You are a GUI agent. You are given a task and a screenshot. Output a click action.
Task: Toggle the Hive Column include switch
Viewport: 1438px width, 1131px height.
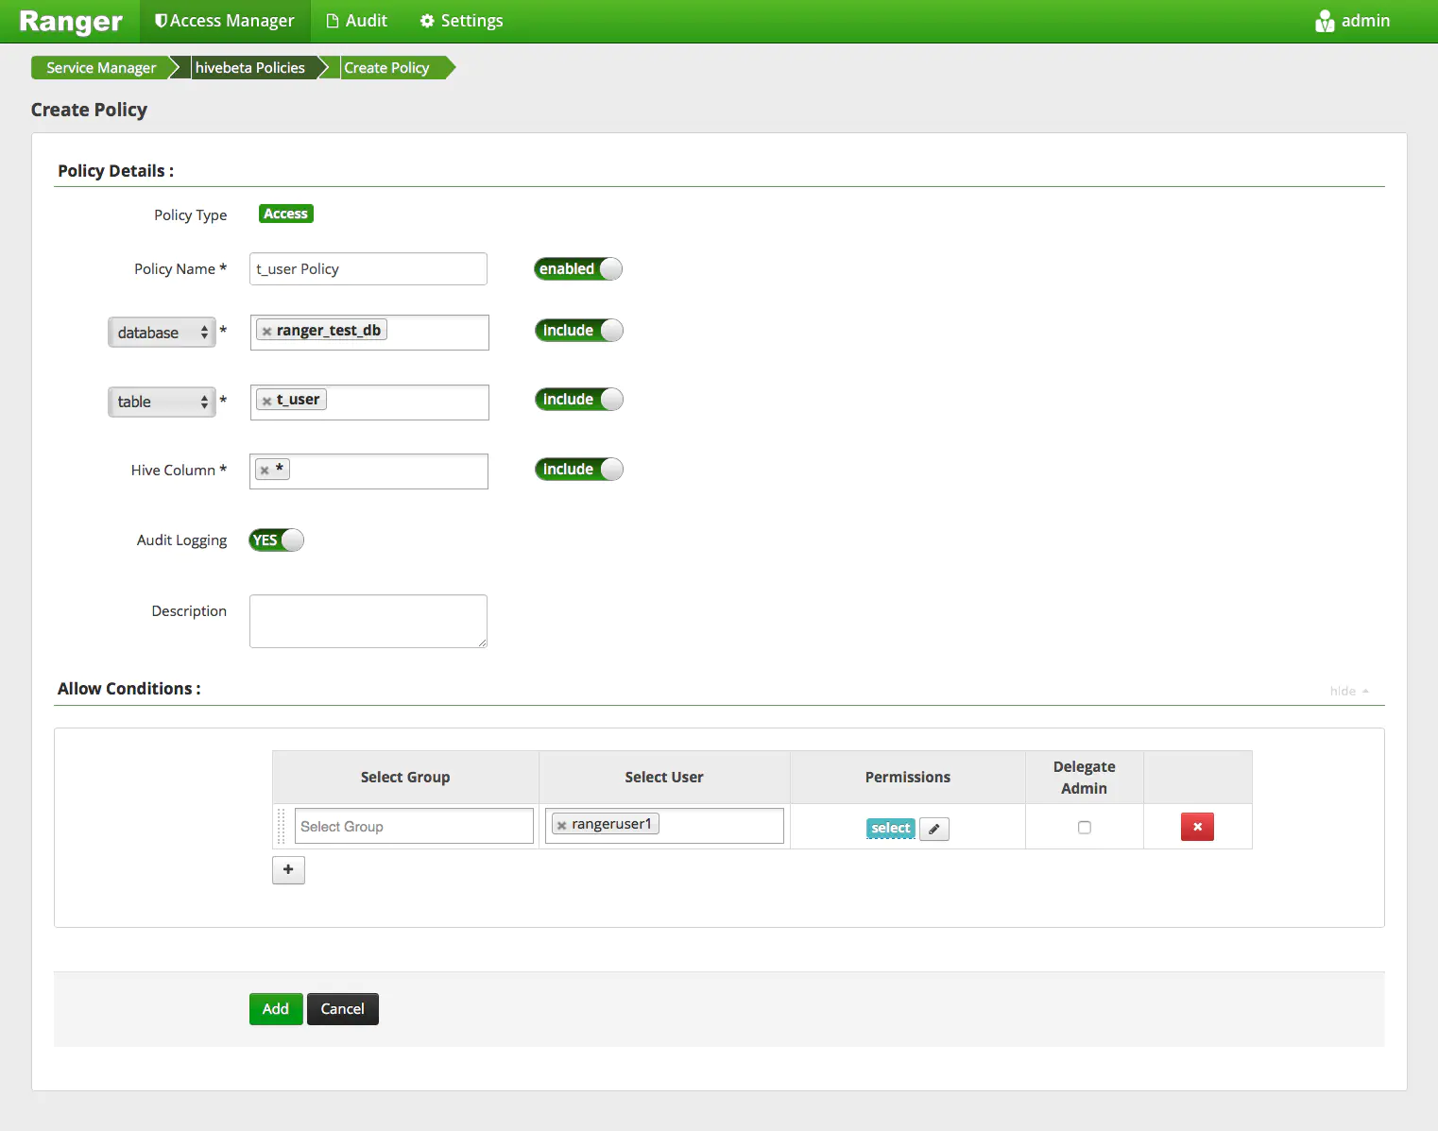[579, 469]
